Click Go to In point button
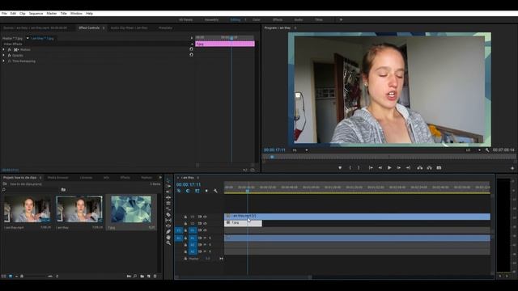This screenshot has height=291, width=518. [x=371, y=168]
